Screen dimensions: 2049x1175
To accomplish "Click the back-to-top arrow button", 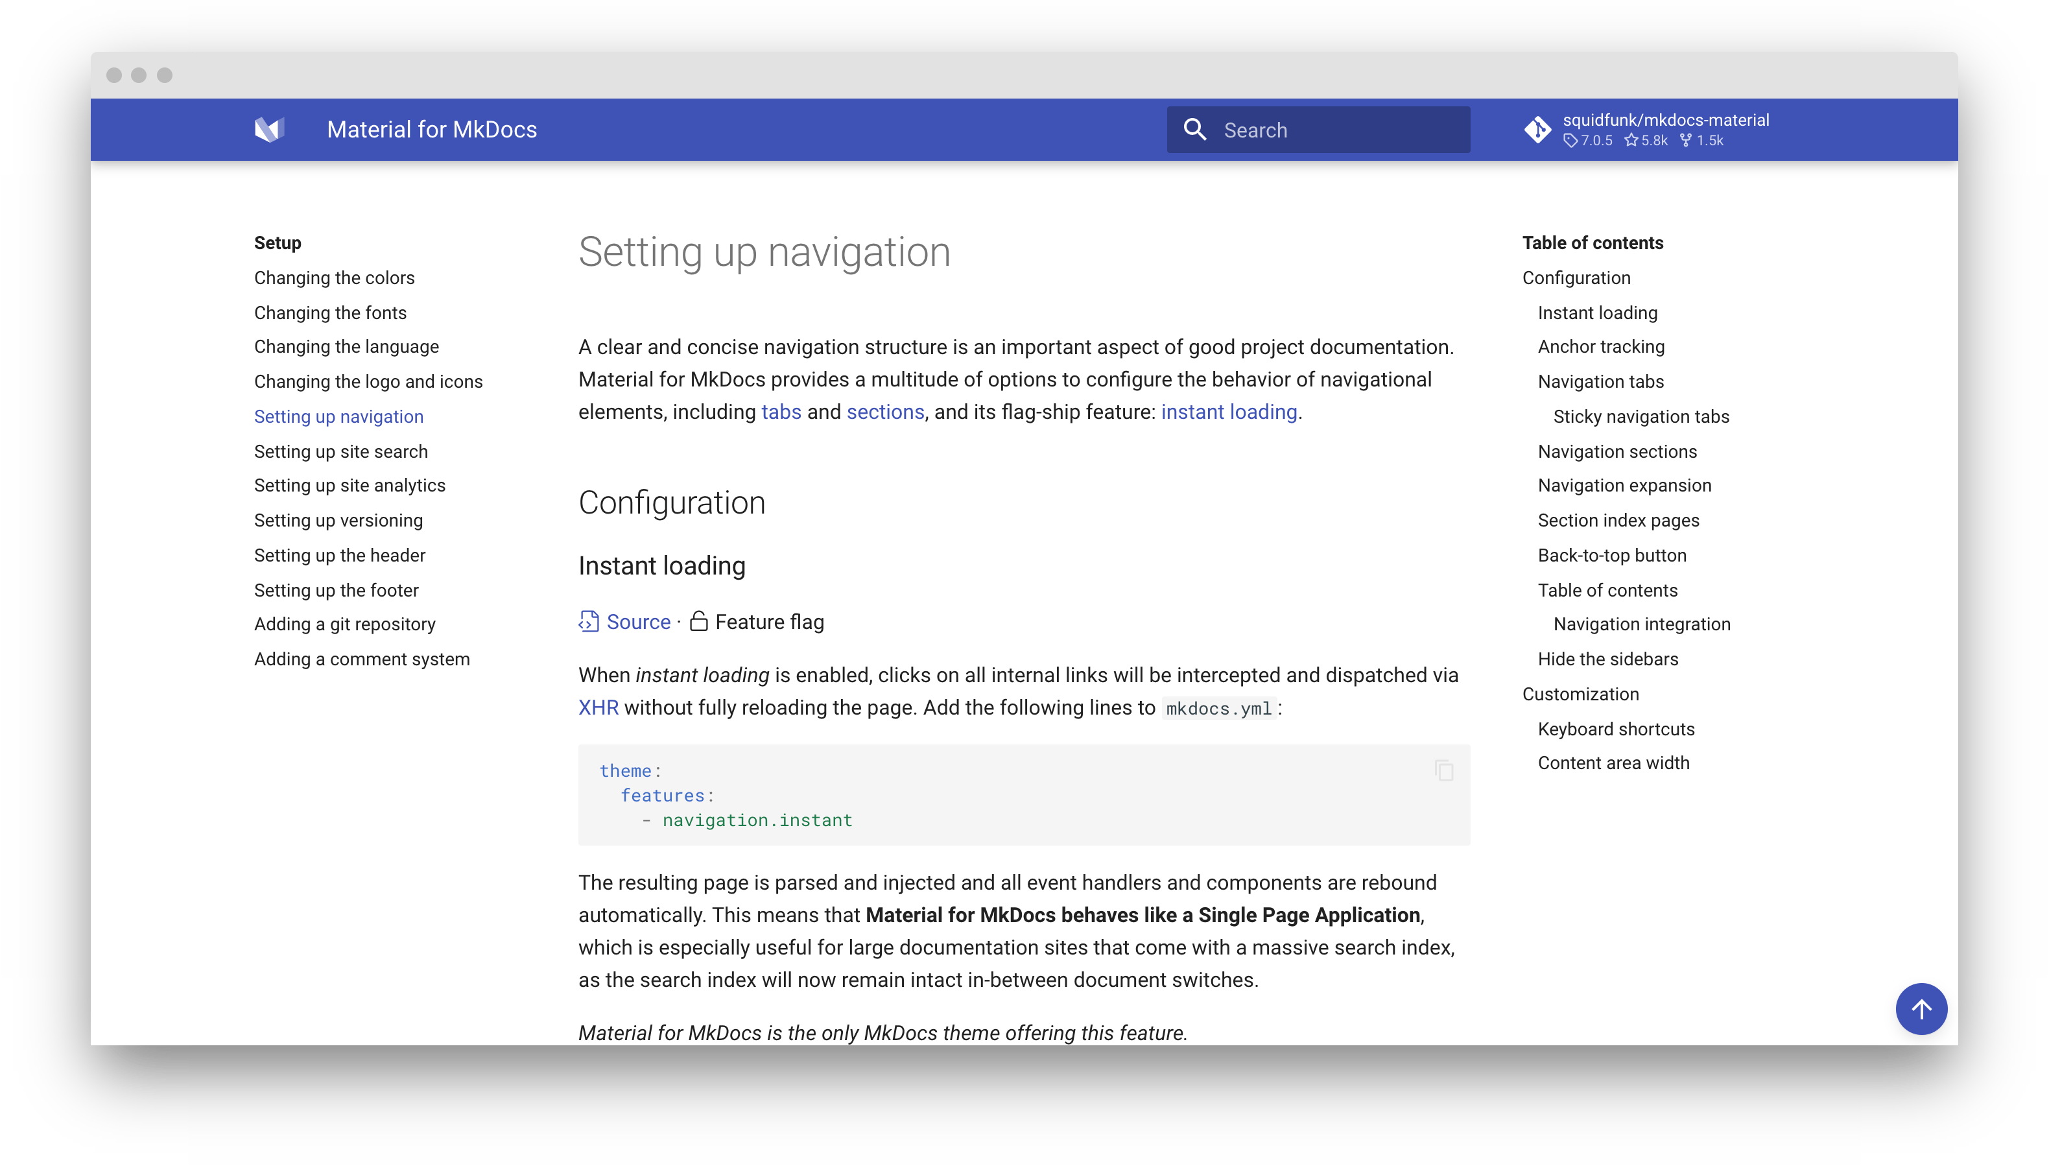I will [1921, 1009].
